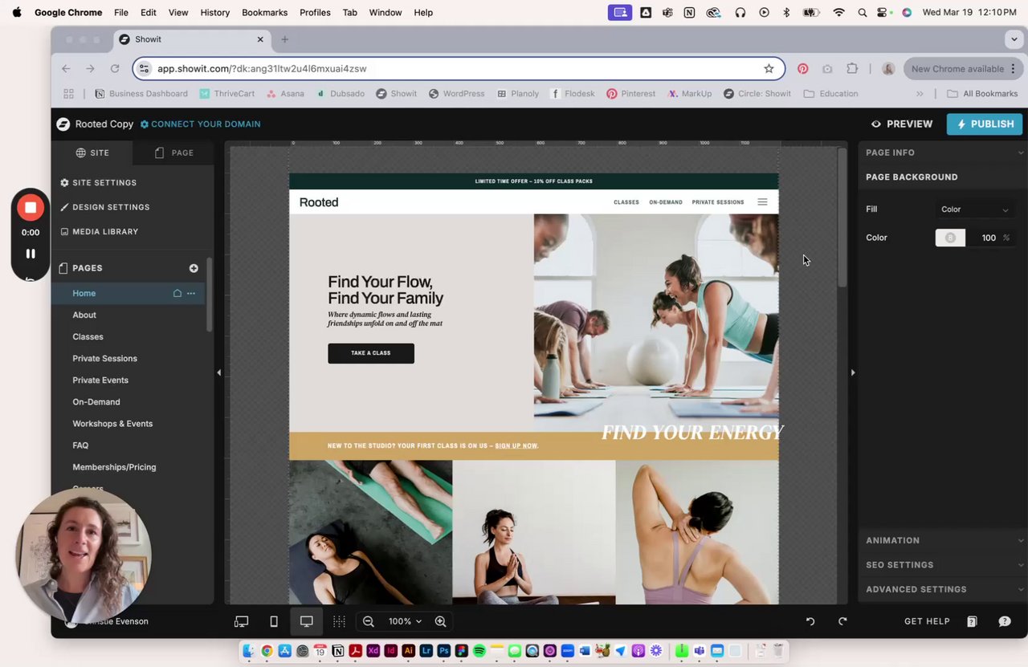Open the Window menu

(x=385, y=13)
